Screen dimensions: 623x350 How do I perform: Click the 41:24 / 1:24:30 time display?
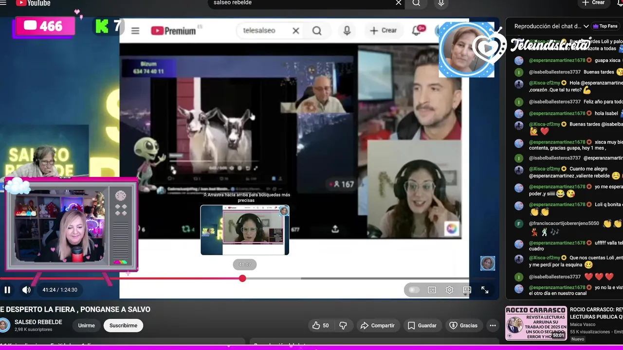[60, 290]
